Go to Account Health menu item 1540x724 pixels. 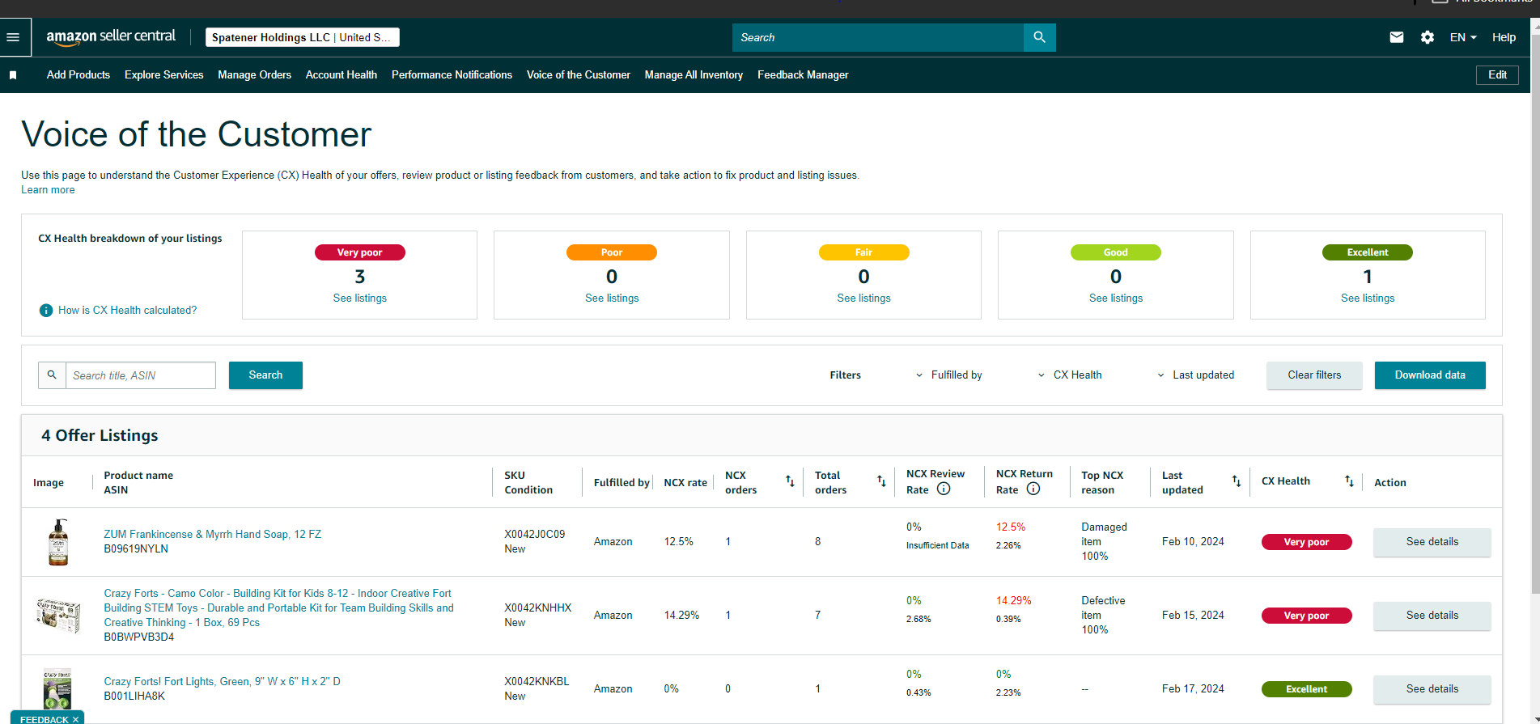[x=342, y=75]
